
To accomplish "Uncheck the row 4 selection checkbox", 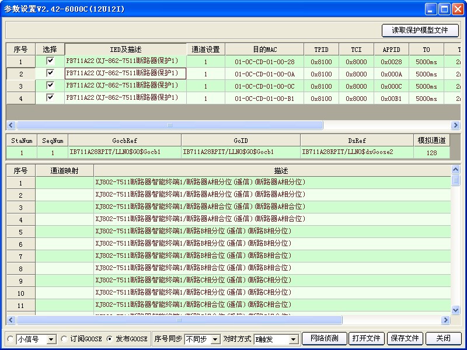I will tap(50, 97).
